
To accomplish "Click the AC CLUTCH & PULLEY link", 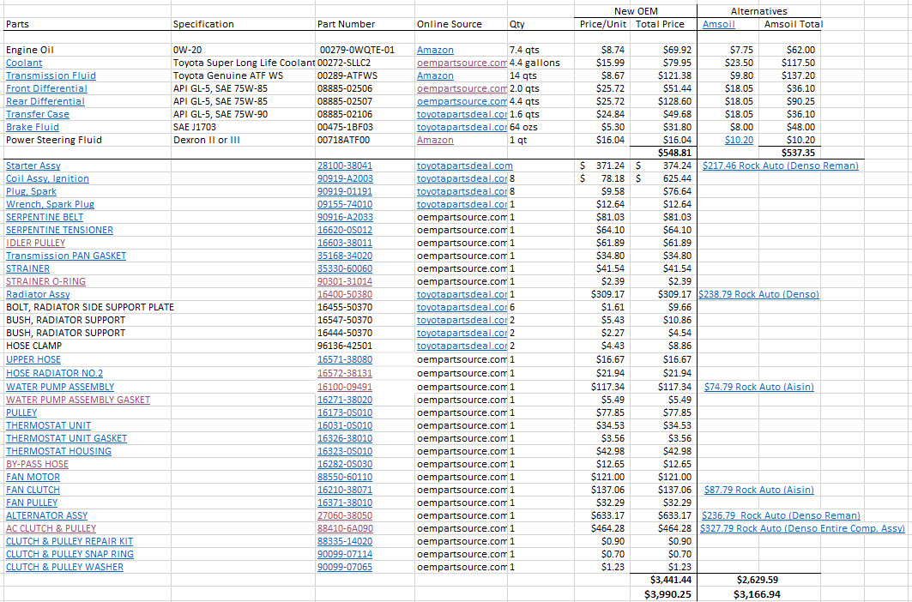I will (x=51, y=528).
